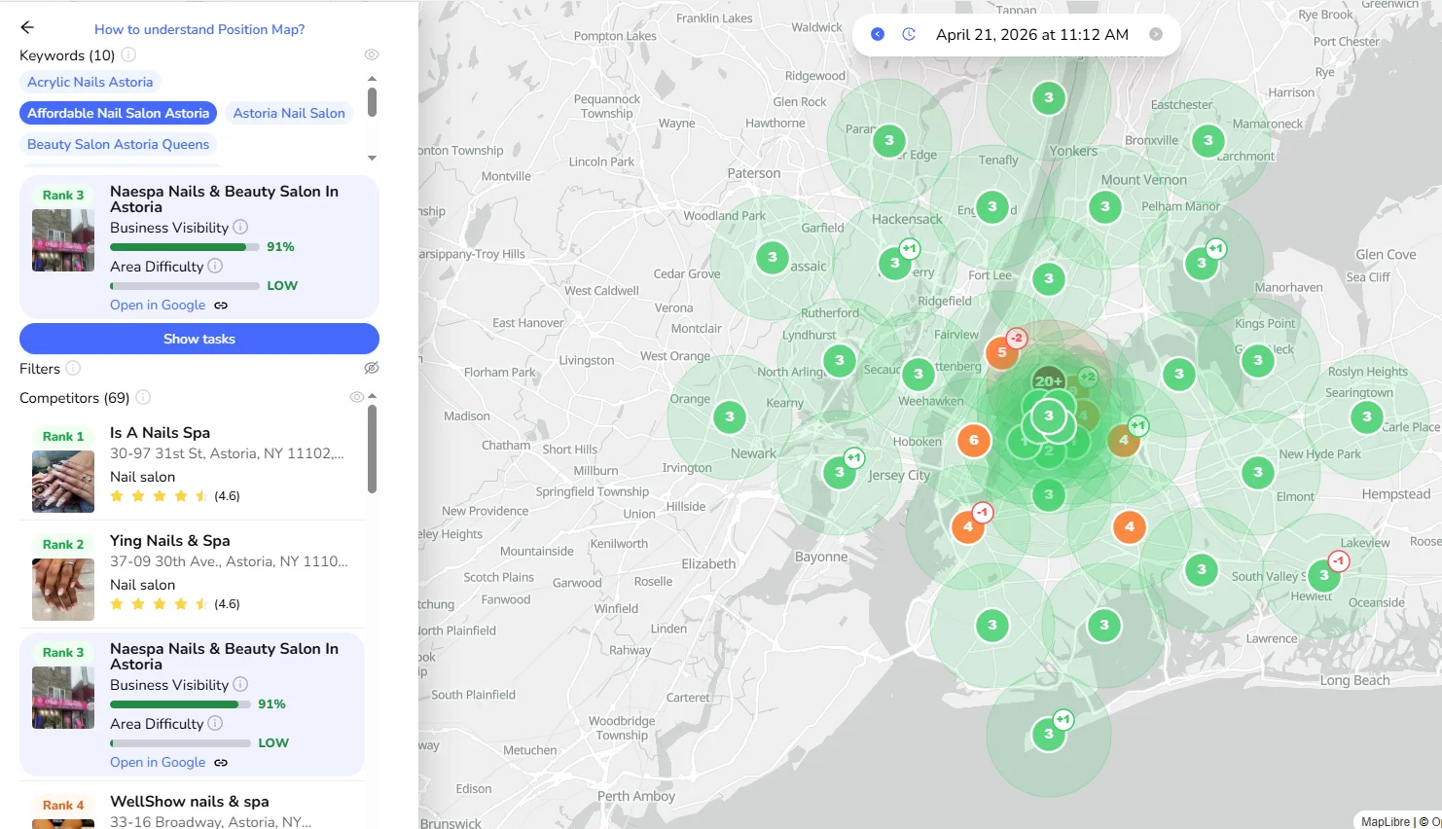Image resolution: width=1442 pixels, height=829 pixels.
Task: Click the dark green 20+ map cluster
Action: coord(1048,380)
